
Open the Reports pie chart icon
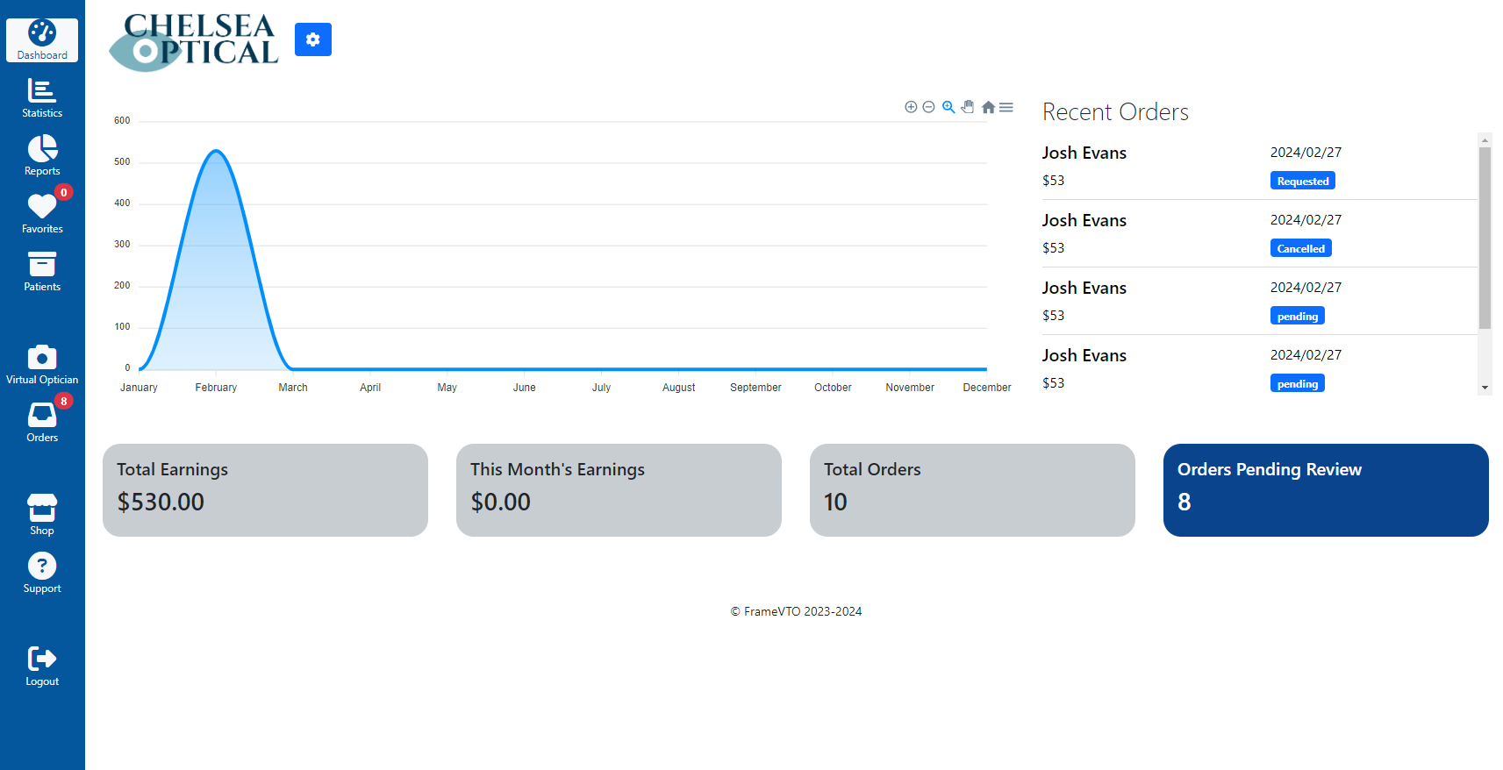42,155
